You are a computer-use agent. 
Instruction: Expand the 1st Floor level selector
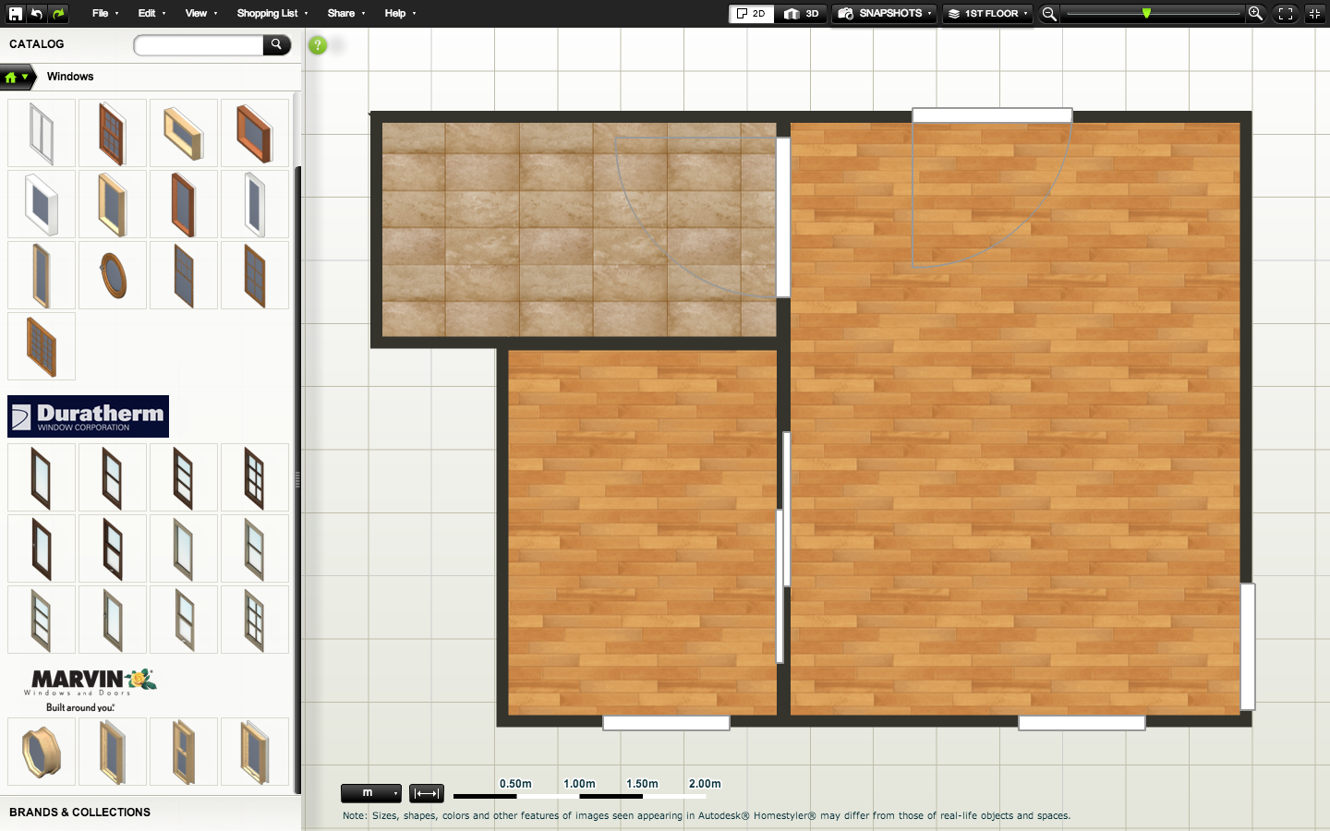tap(987, 14)
